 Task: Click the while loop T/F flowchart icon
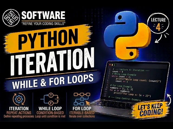point(50,99)
